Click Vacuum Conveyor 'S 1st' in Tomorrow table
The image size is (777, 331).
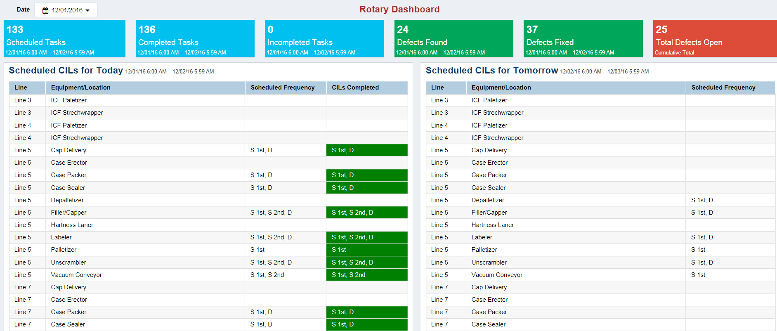[699, 275]
